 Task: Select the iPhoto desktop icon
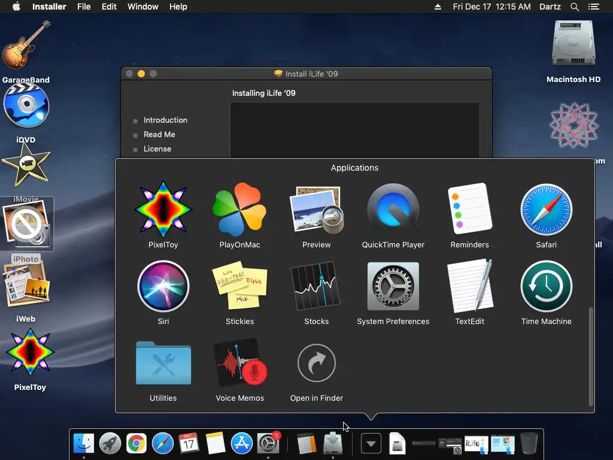pyautogui.click(x=26, y=223)
